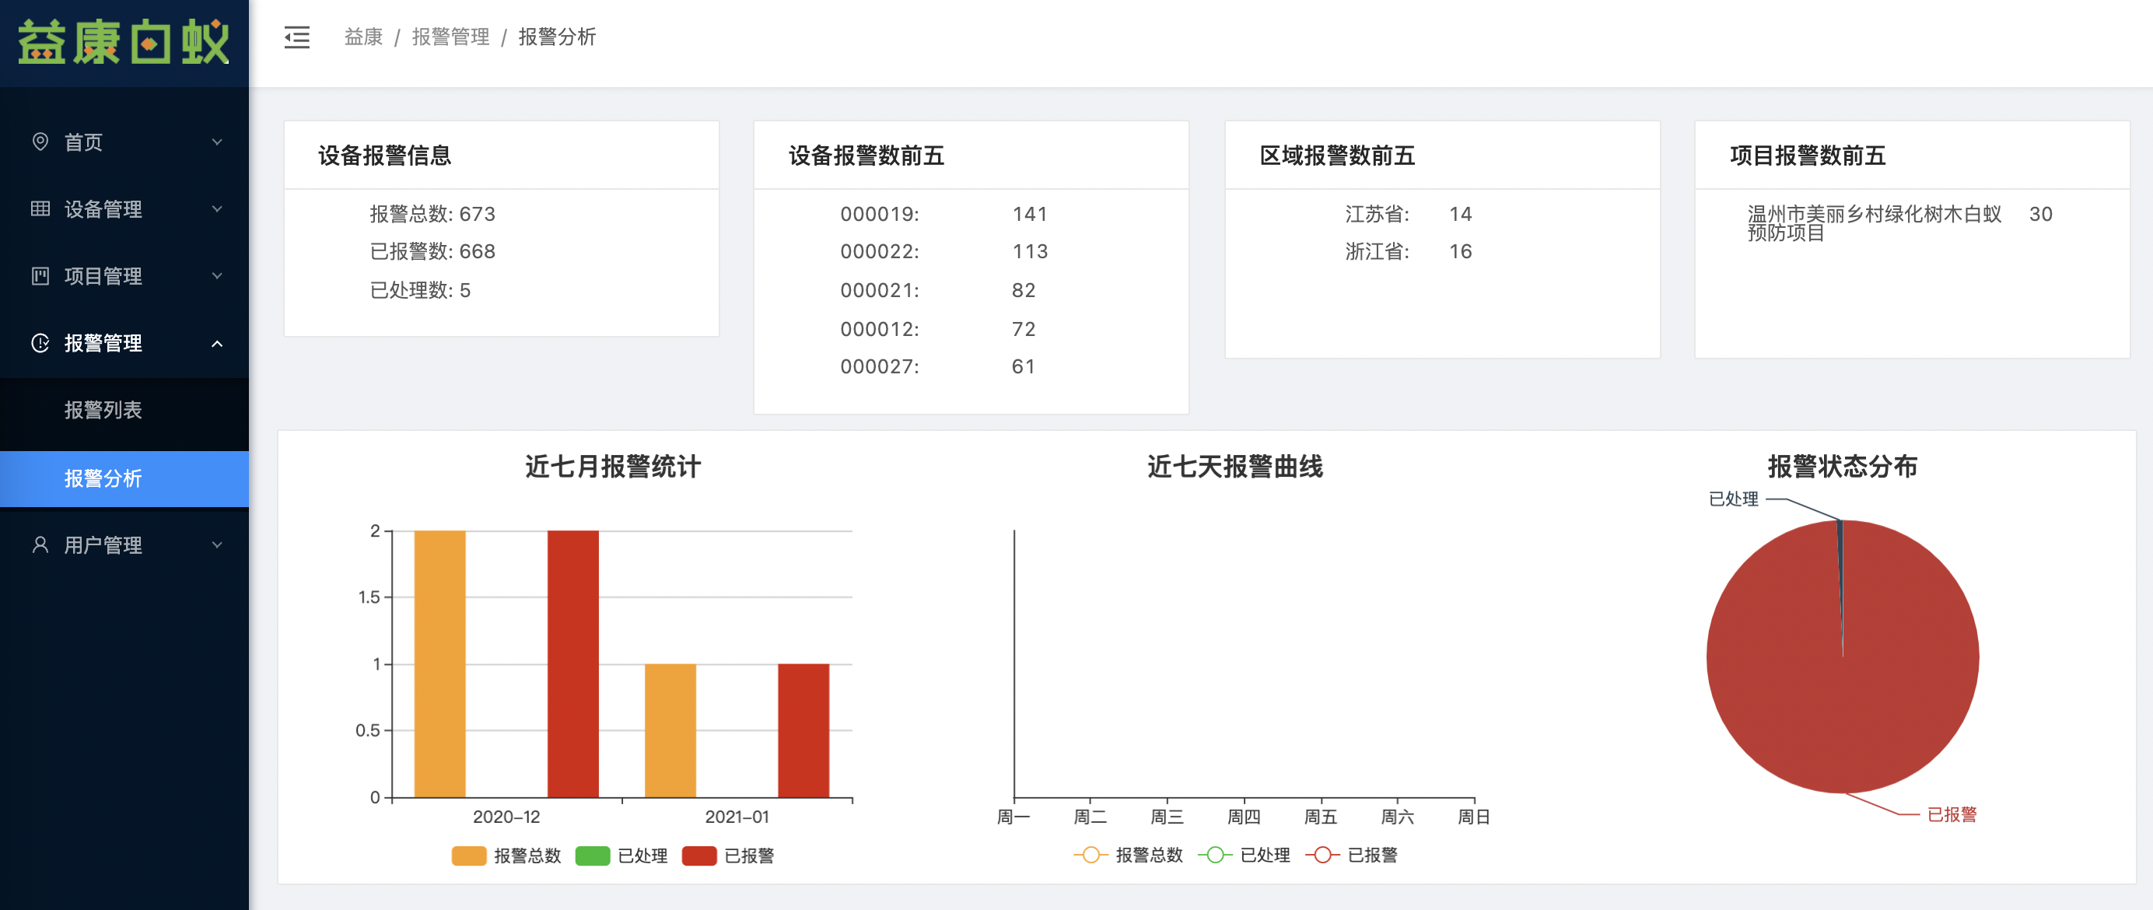Click the location pin icon beside 首页
The image size is (2153, 910).
[x=40, y=142]
